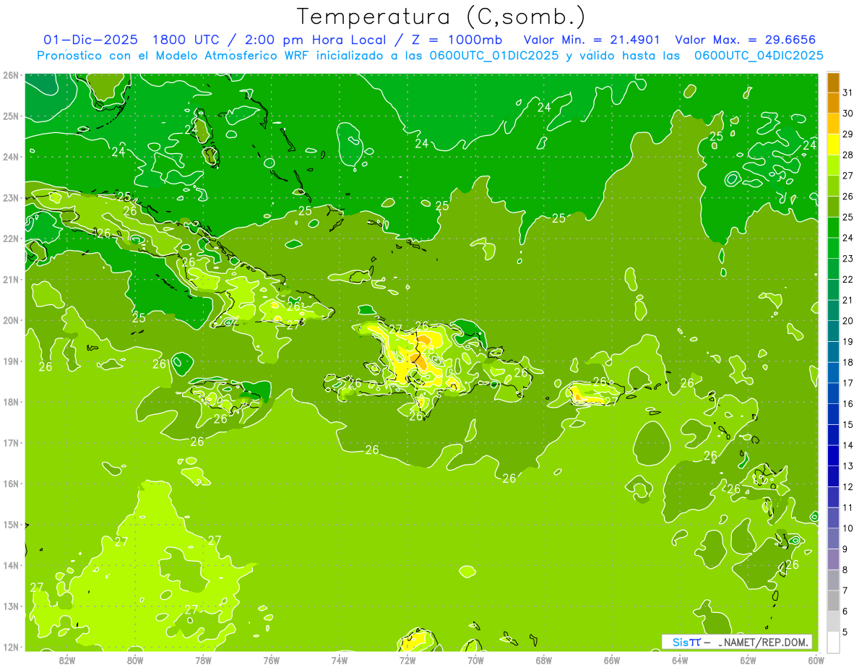
Task: Click the legend value 31
Action: click(x=847, y=93)
